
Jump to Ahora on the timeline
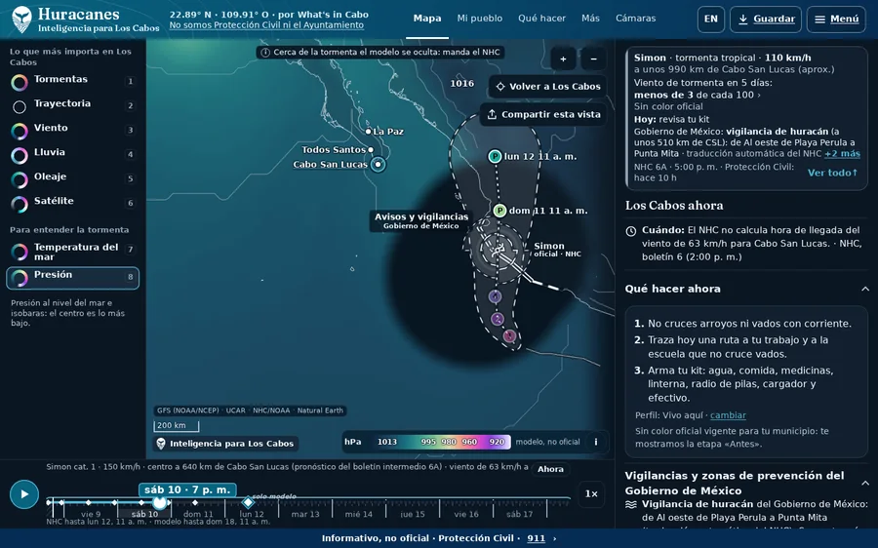[550, 469]
